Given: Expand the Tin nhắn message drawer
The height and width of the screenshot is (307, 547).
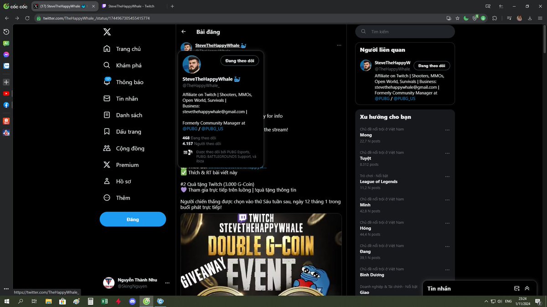Looking at the screenshot, I should point(527,288).
